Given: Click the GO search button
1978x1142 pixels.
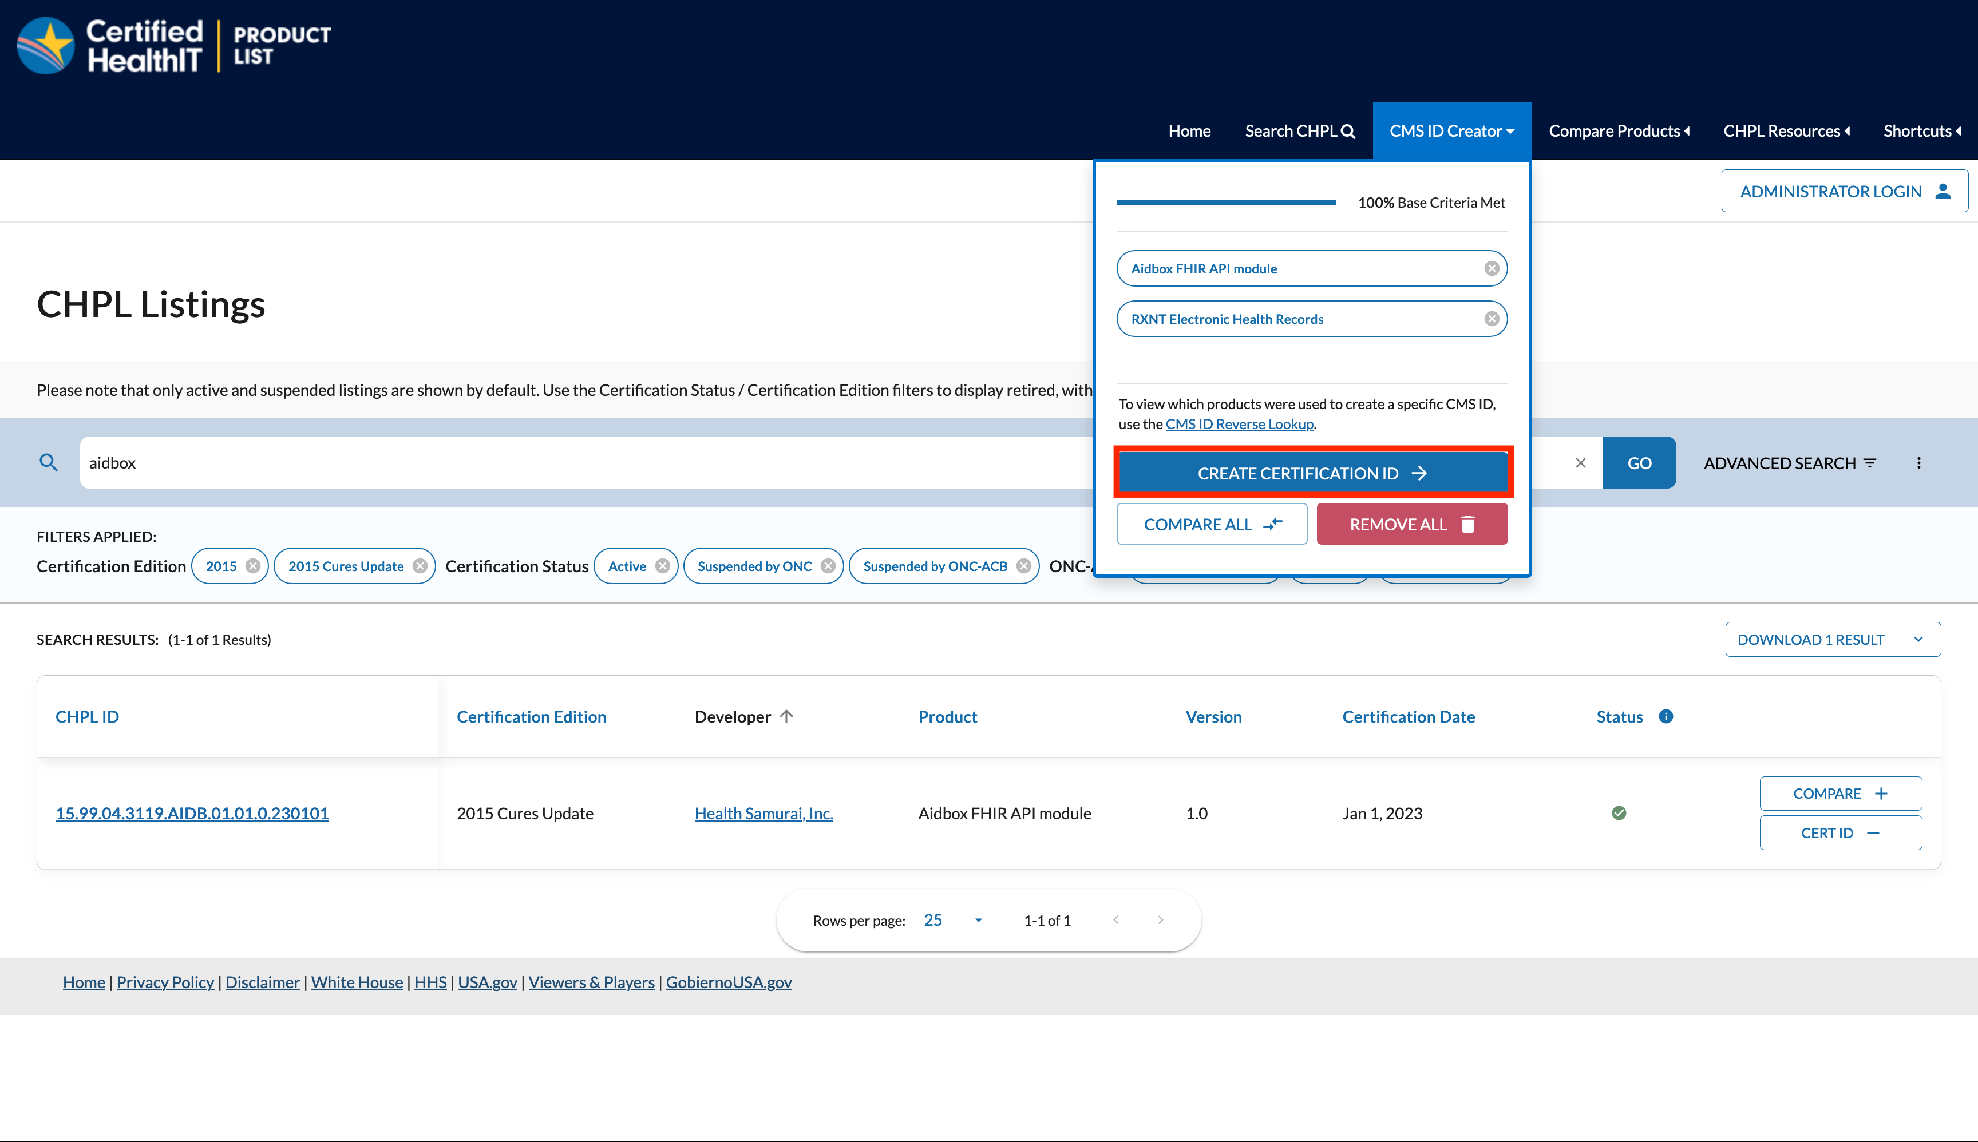Looking at the screenshot, I should tap(1639, 463).
